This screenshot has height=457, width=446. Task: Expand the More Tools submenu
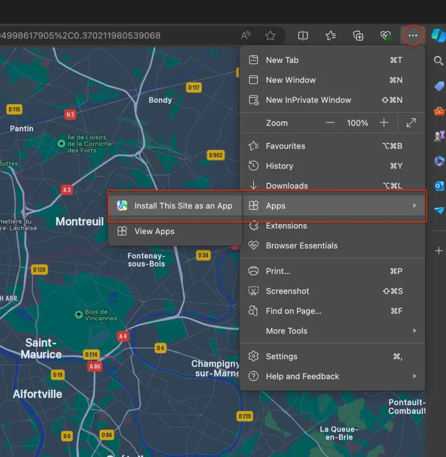point(415,331)
